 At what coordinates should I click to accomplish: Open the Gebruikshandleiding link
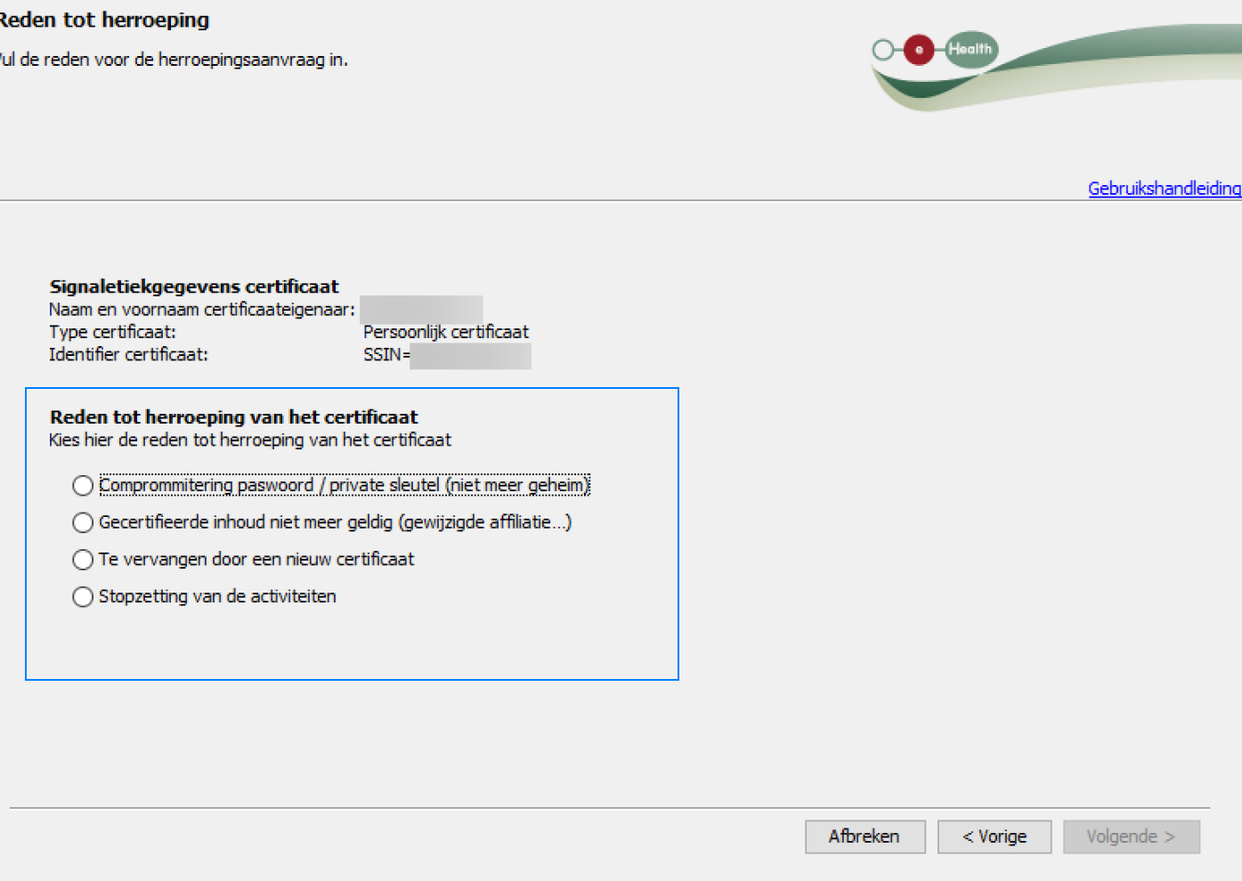tap(1164, 189)
